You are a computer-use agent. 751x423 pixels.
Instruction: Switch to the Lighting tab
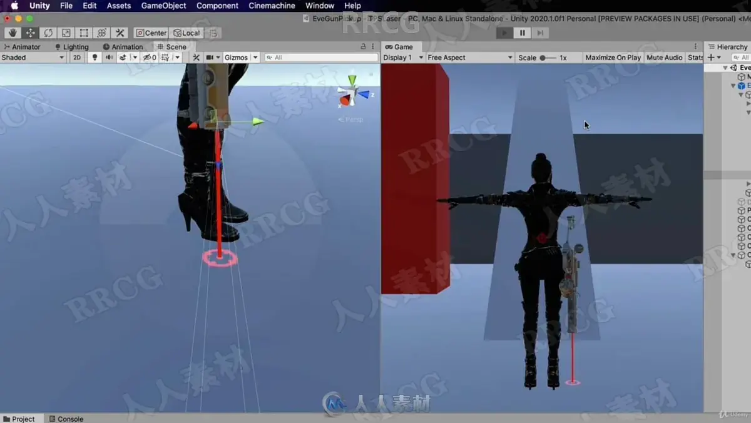pos(71,46)
